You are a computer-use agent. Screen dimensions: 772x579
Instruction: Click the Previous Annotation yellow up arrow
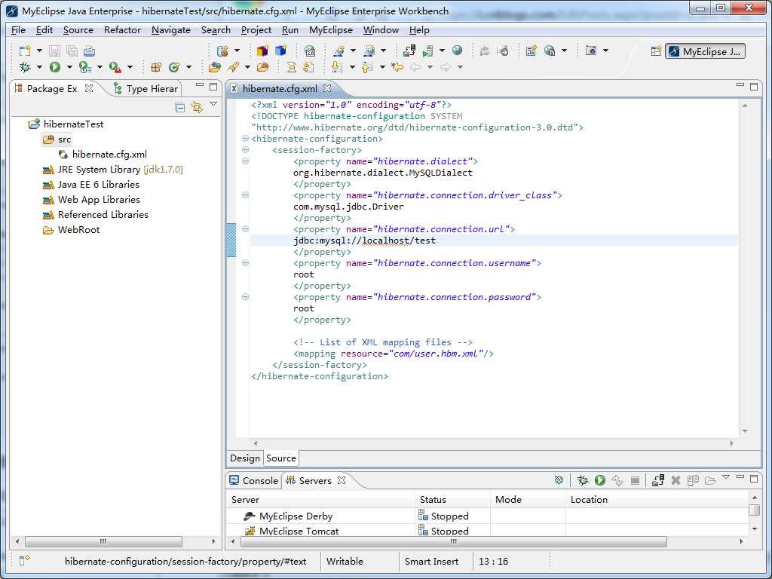[x=367, y=67]
